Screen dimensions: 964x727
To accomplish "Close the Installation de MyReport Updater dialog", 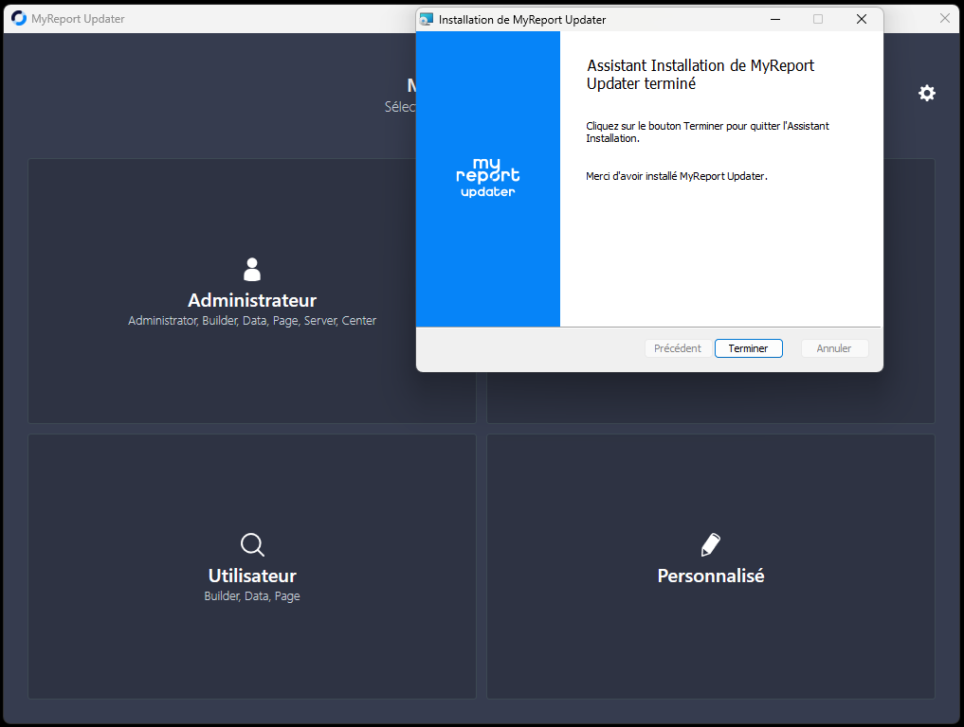I will click(862, 20).
